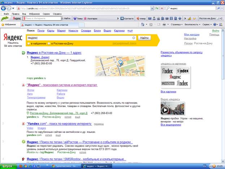Viewport: 225px width, 169px height.
Task: Open the Яндекс logos images thumbnail
Action: point(176,77)
